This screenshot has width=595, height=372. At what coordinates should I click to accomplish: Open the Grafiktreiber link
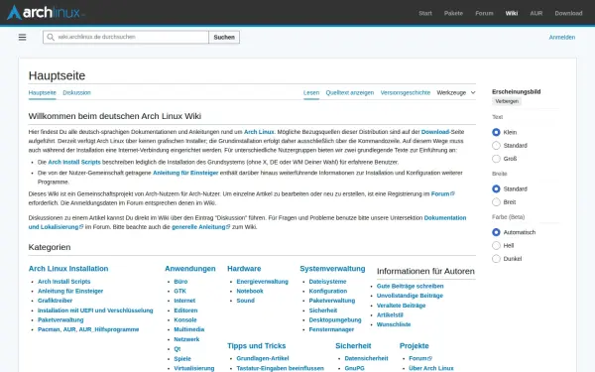[55, 301]
